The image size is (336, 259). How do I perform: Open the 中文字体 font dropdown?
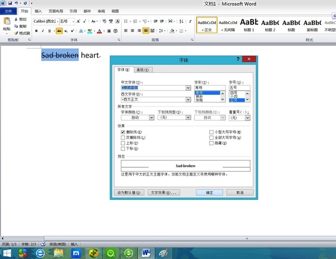tap(188, 87)
